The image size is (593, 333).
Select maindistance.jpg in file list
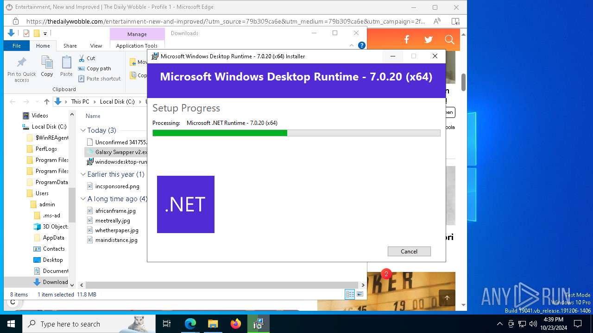point(112,240)
